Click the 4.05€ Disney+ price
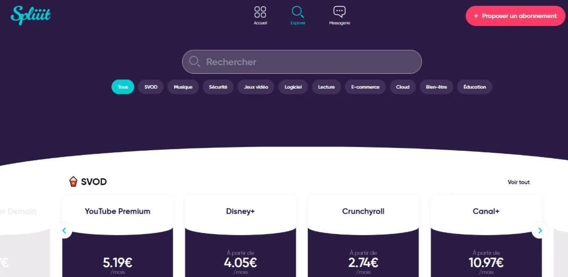The image size is (568, 277). coord(240,263)
